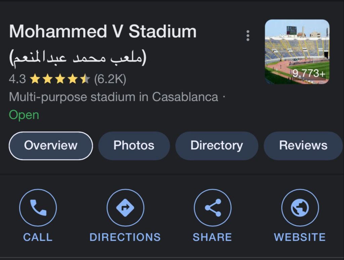Screen dimensions: 344x260
Task: Tap the phone Call icon
Action: (x=38, y=208)
